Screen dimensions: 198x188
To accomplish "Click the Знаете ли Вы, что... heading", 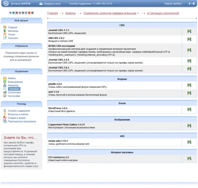I will (x=20, y=138).
